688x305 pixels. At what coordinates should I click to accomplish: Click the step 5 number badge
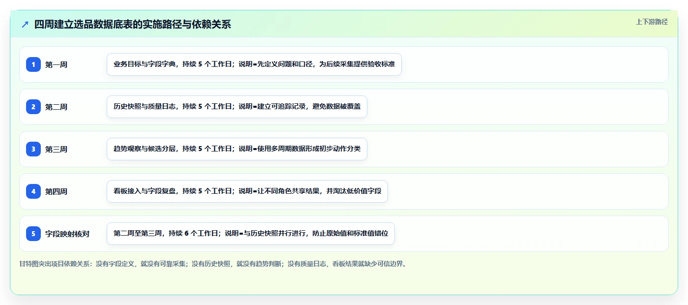[33, 234]
